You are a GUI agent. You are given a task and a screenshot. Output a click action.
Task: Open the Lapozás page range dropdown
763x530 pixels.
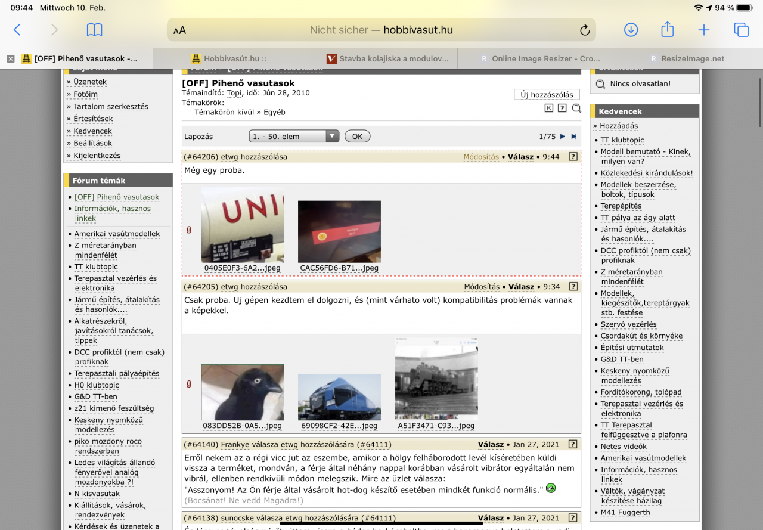294,137
